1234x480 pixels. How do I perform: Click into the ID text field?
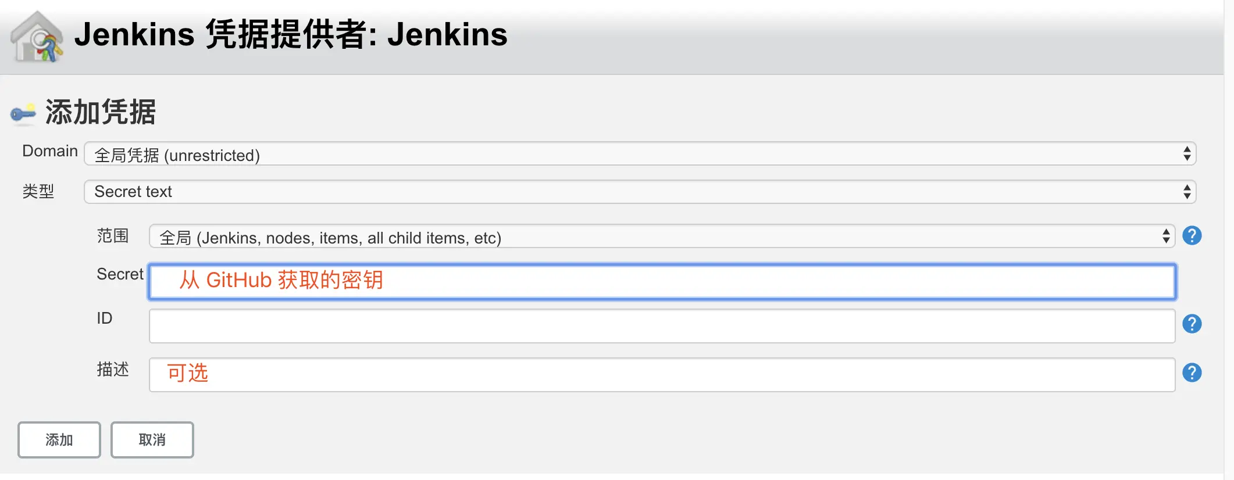point(662,326)
